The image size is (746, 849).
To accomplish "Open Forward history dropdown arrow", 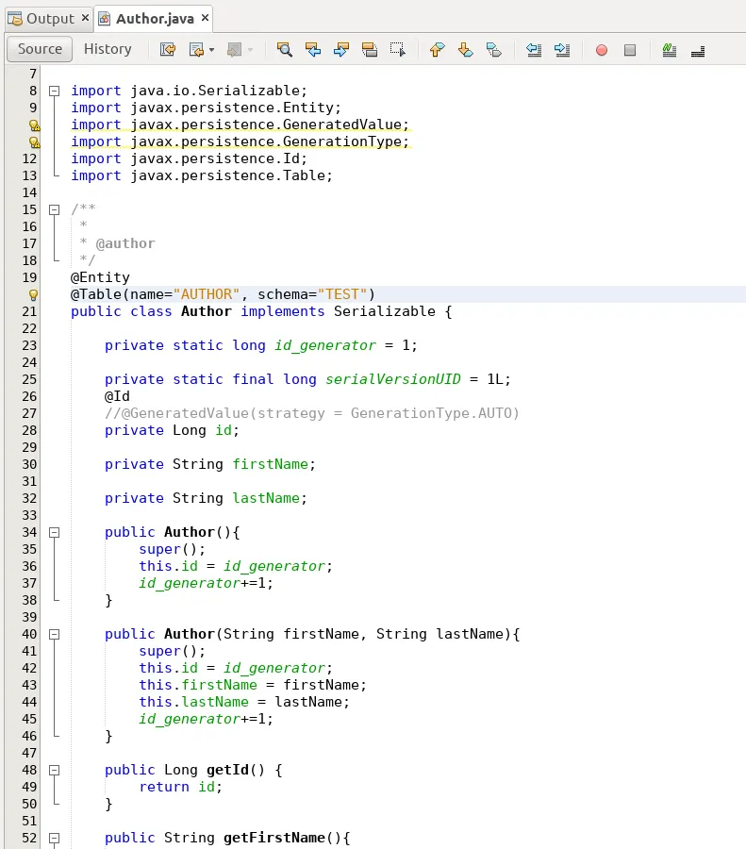I will pos(250,50).
